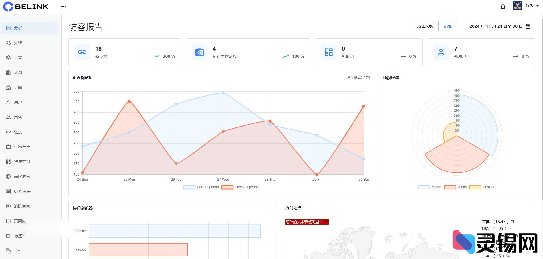Toggle Mobile legend in device chart
Screen dimensions: 543x259
tap(430, 187)
